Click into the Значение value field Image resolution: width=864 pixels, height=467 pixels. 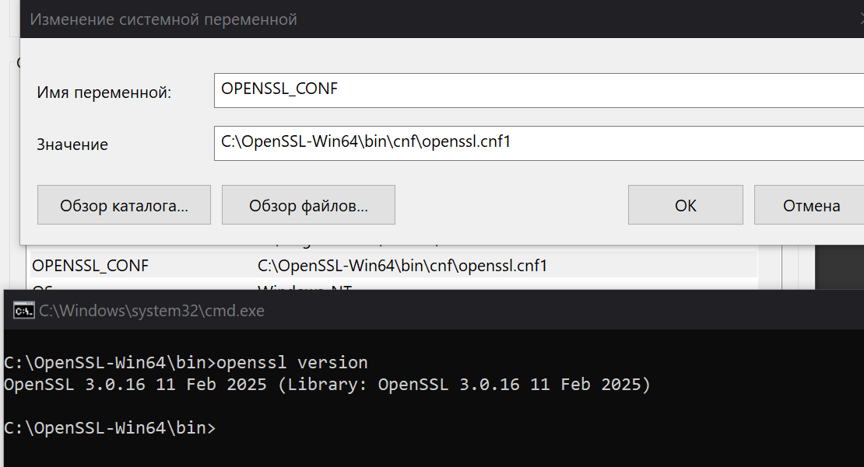(539, 143)
